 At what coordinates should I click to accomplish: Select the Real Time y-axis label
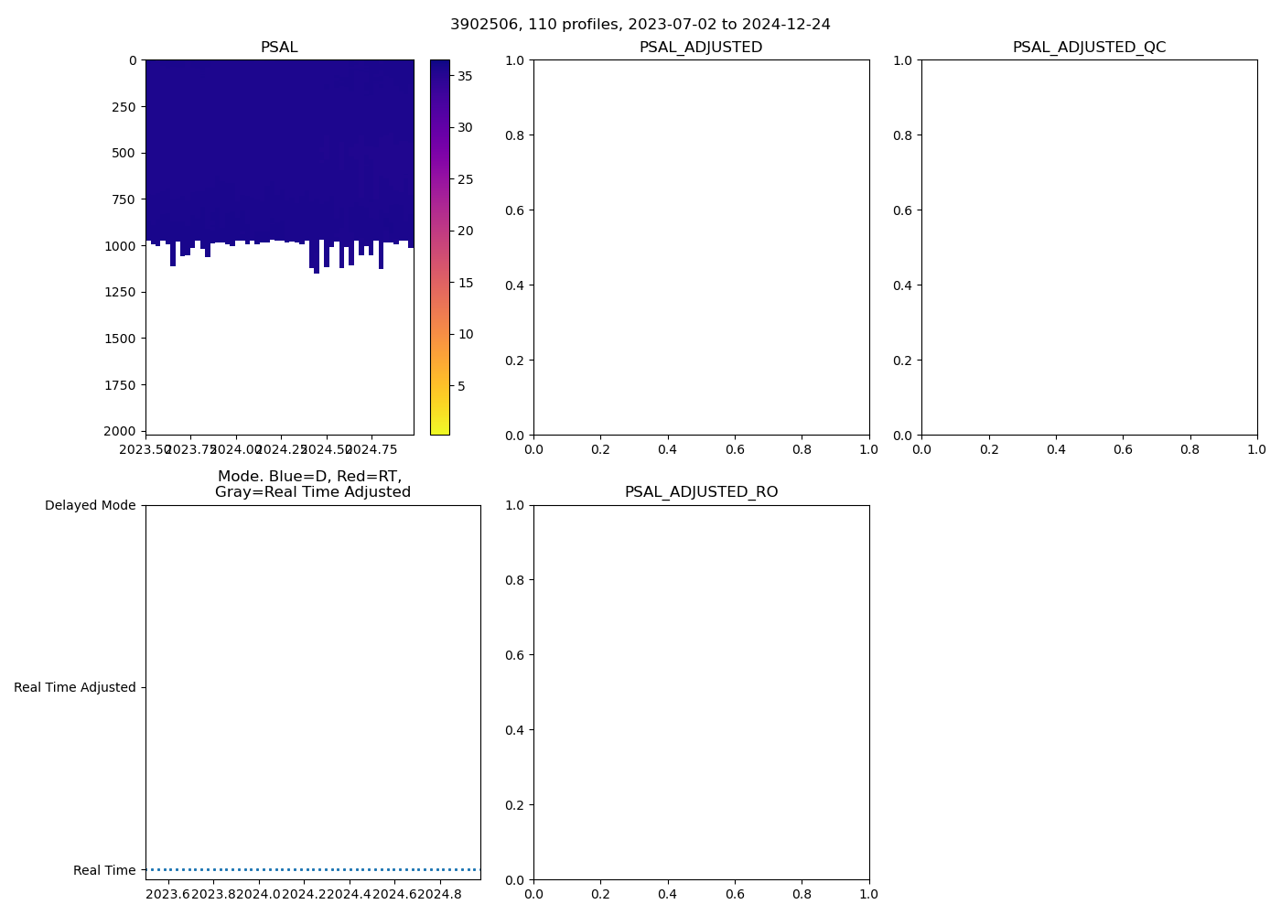(104, 870)
